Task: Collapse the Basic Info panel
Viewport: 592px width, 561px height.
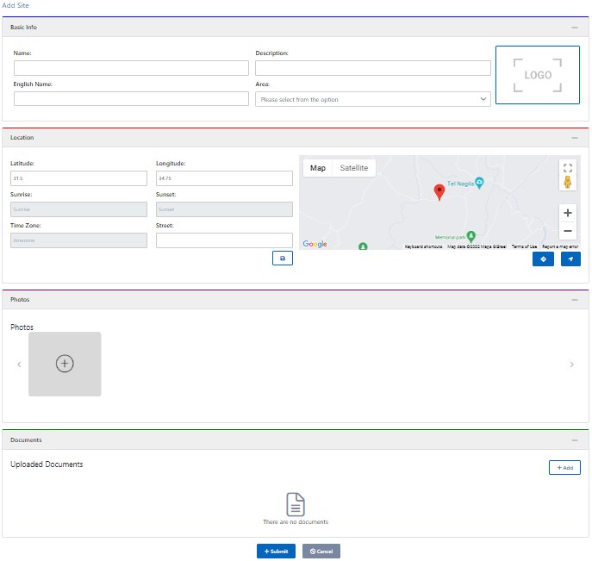Action: pyautogui.click(x=575, y=28)
